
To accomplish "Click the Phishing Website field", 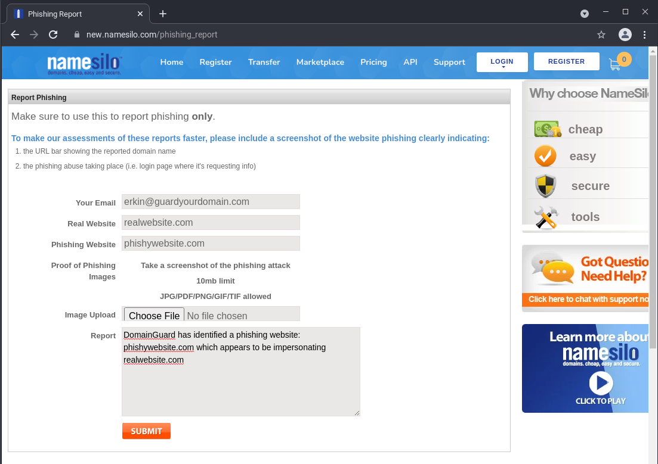I will (211, 244).
